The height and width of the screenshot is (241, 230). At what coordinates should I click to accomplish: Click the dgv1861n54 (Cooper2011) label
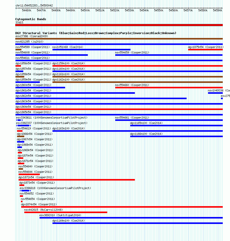[33, 90]
